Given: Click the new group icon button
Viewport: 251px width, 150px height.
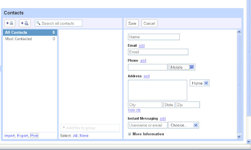Looking at the screenshot, I should coord(25,23).
